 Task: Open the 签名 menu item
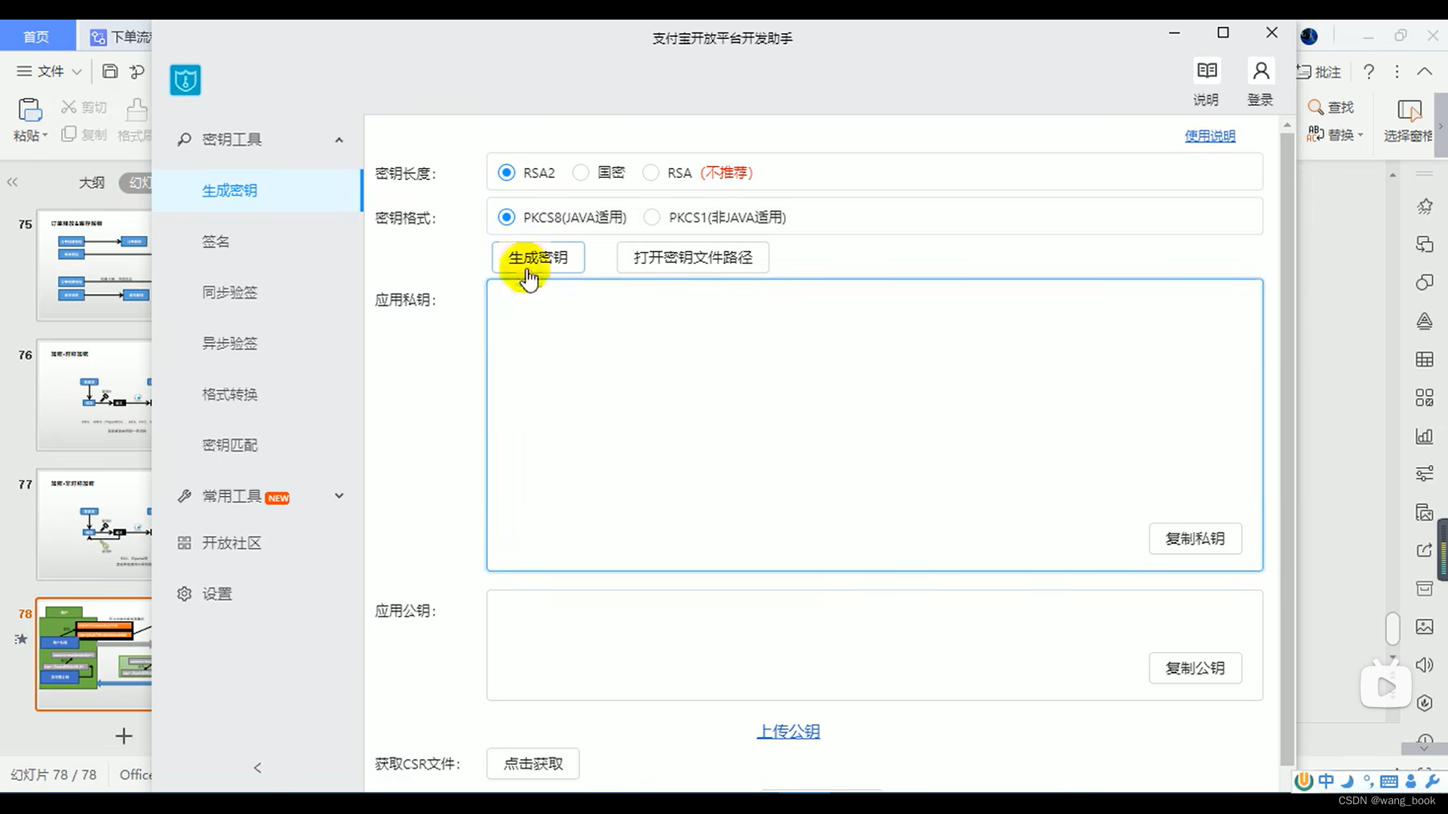[x=257, y=242]
